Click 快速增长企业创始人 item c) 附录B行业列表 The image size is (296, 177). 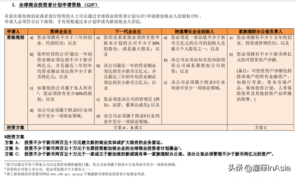(x=194, y=85)
